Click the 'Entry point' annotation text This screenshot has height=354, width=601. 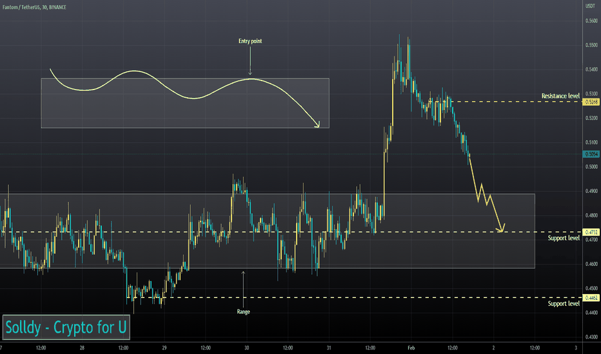tap(250, 41)
